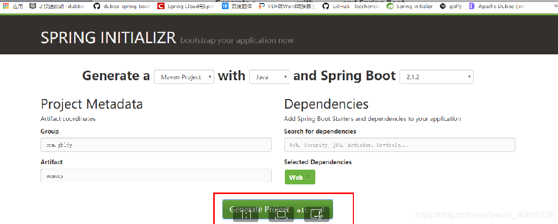This screenshot has width=558, height=224.
Task: Click the bootstrap your application now tagline
Action: click(x=237, y=40)
